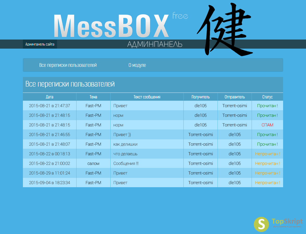Click "Непрочитан !" status in the "что делаешь" row
The width and height of the screenshot is (306, 234).
267,154
